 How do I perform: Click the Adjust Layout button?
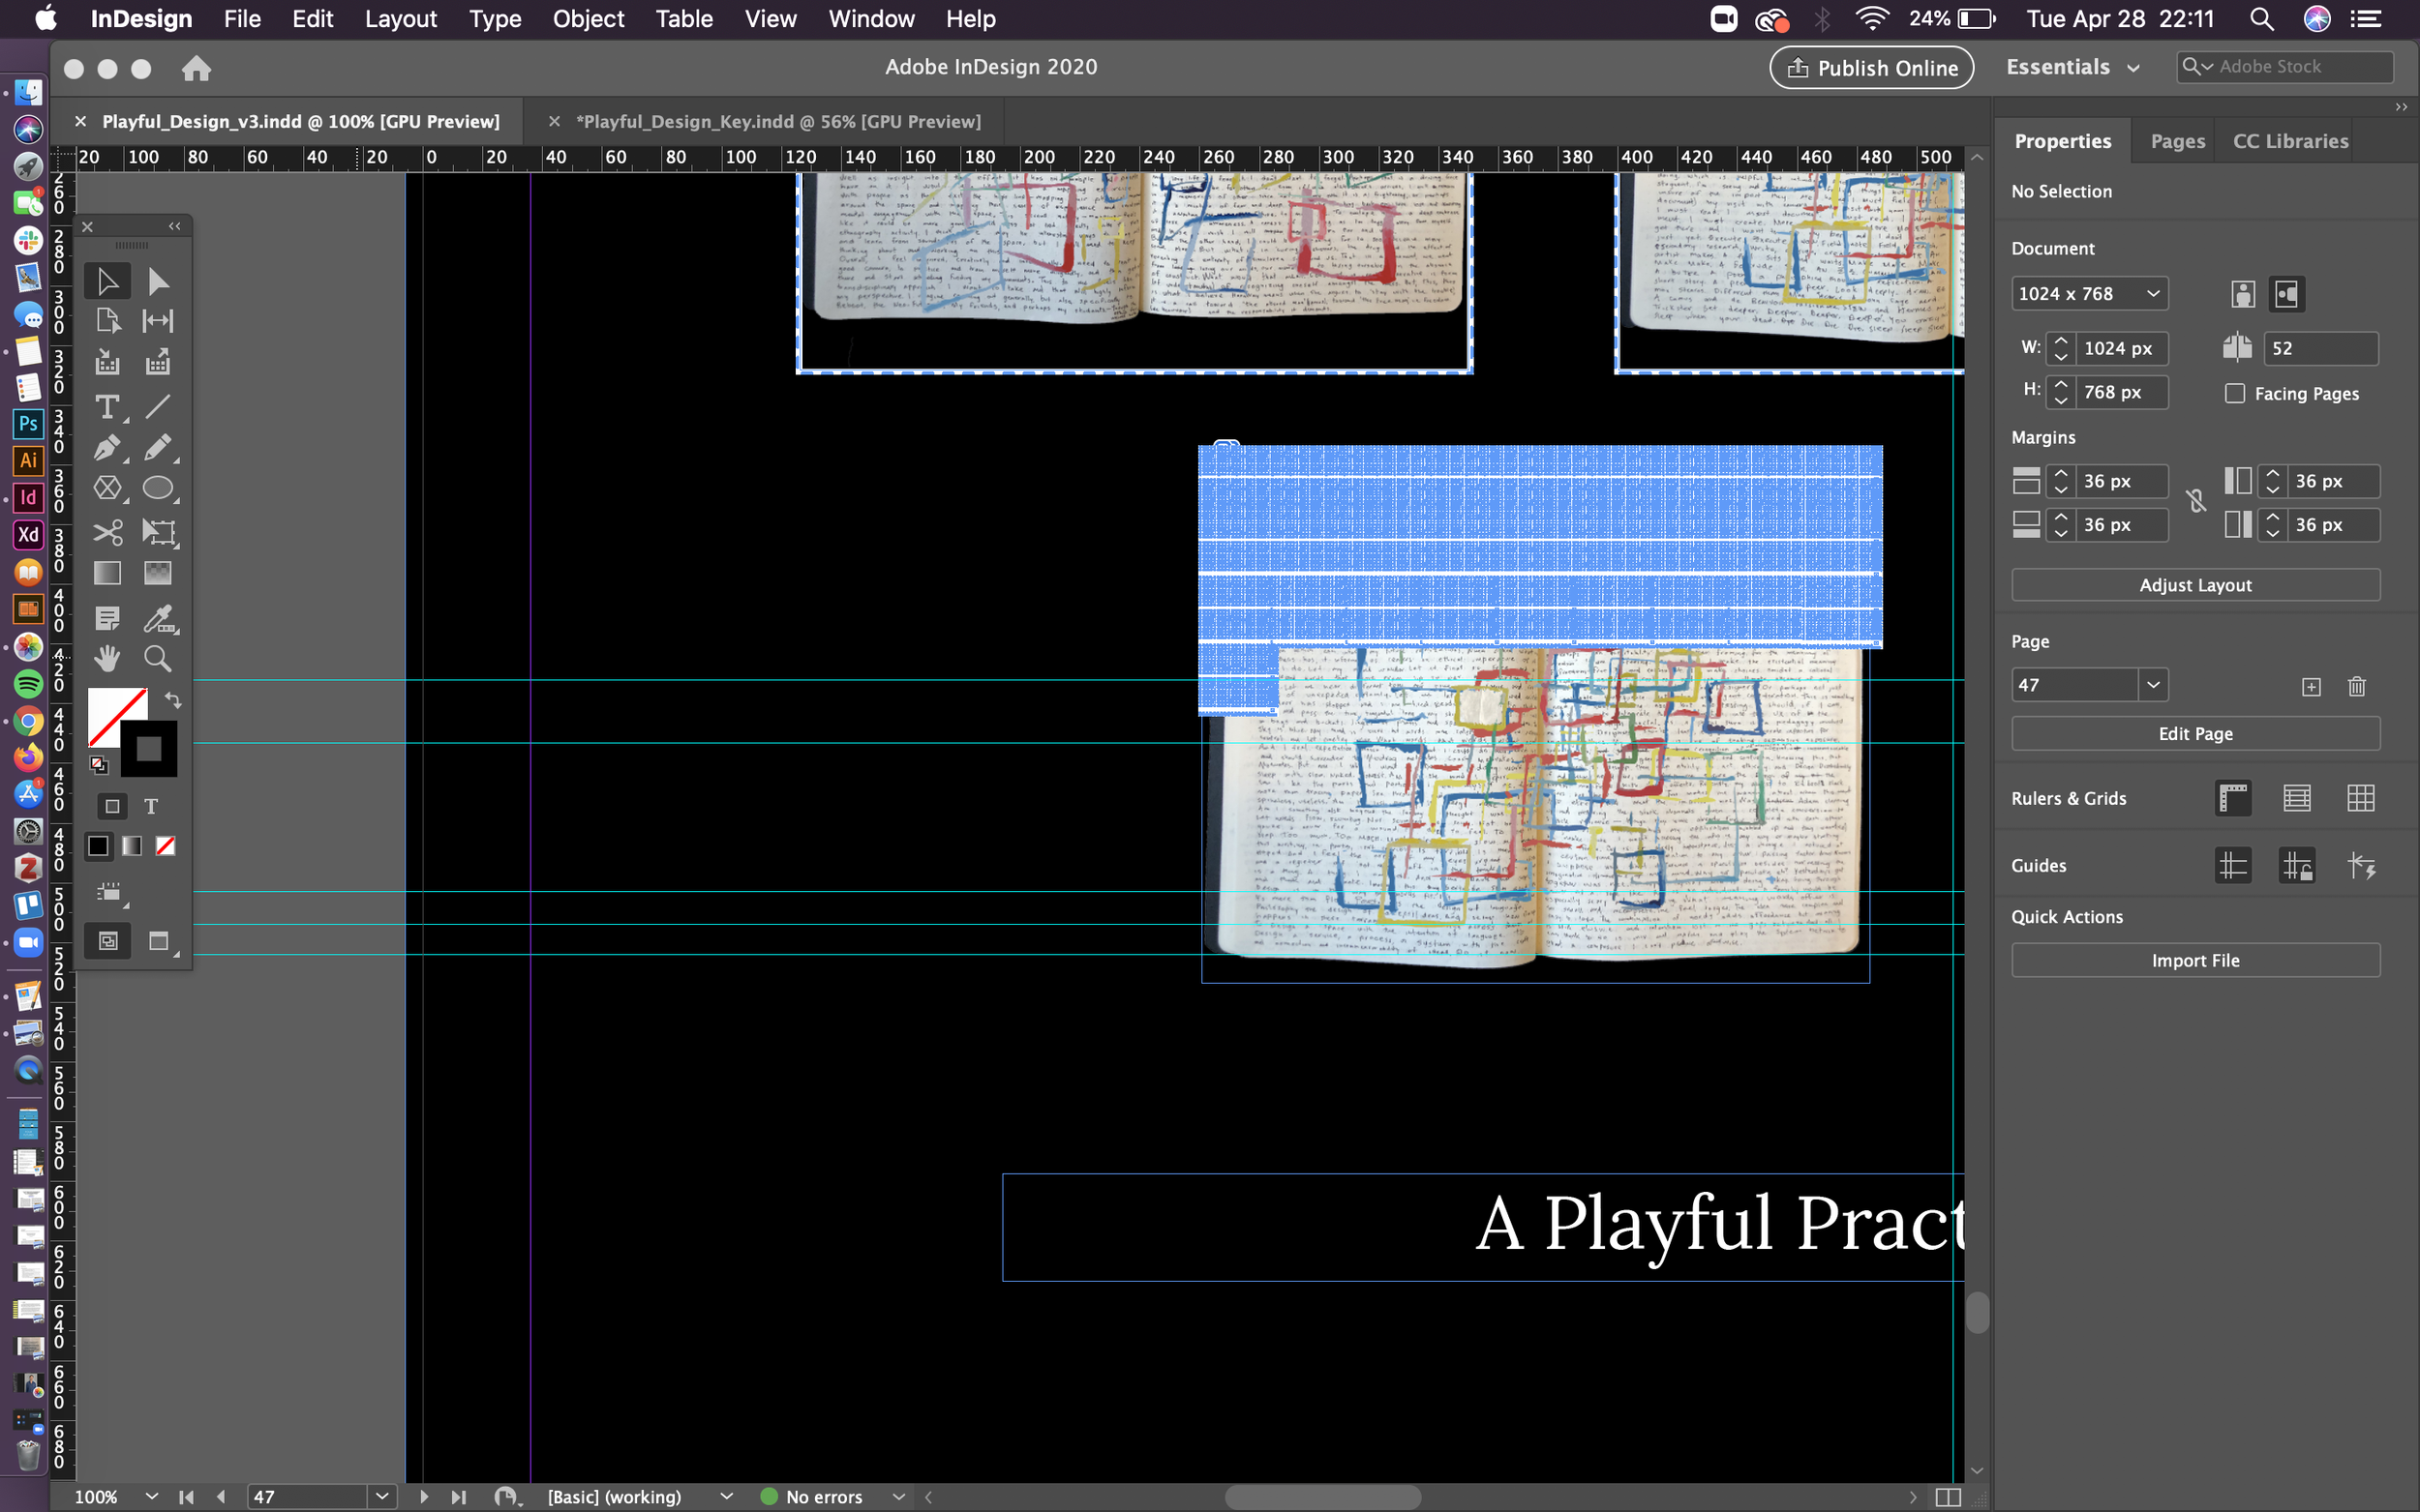[2193, 585]
